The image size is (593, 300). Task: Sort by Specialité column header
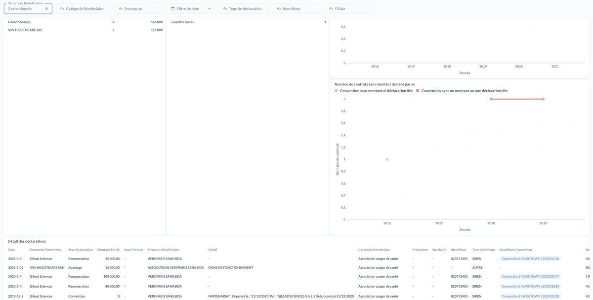click(x=439, y=250)
